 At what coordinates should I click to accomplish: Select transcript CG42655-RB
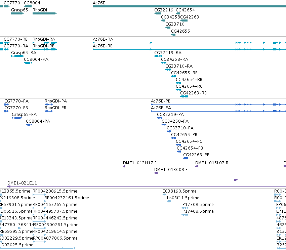click(x=184, y=73)
